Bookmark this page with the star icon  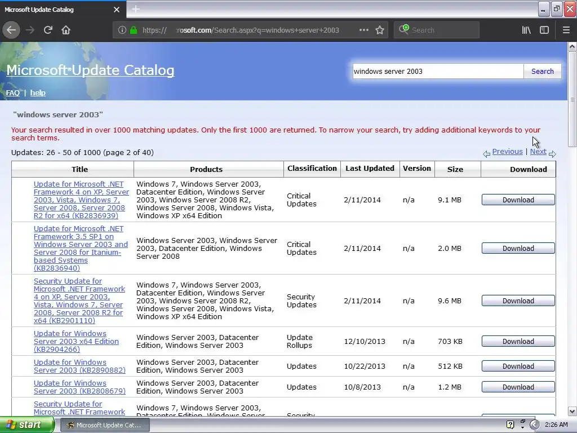(380, 30)
